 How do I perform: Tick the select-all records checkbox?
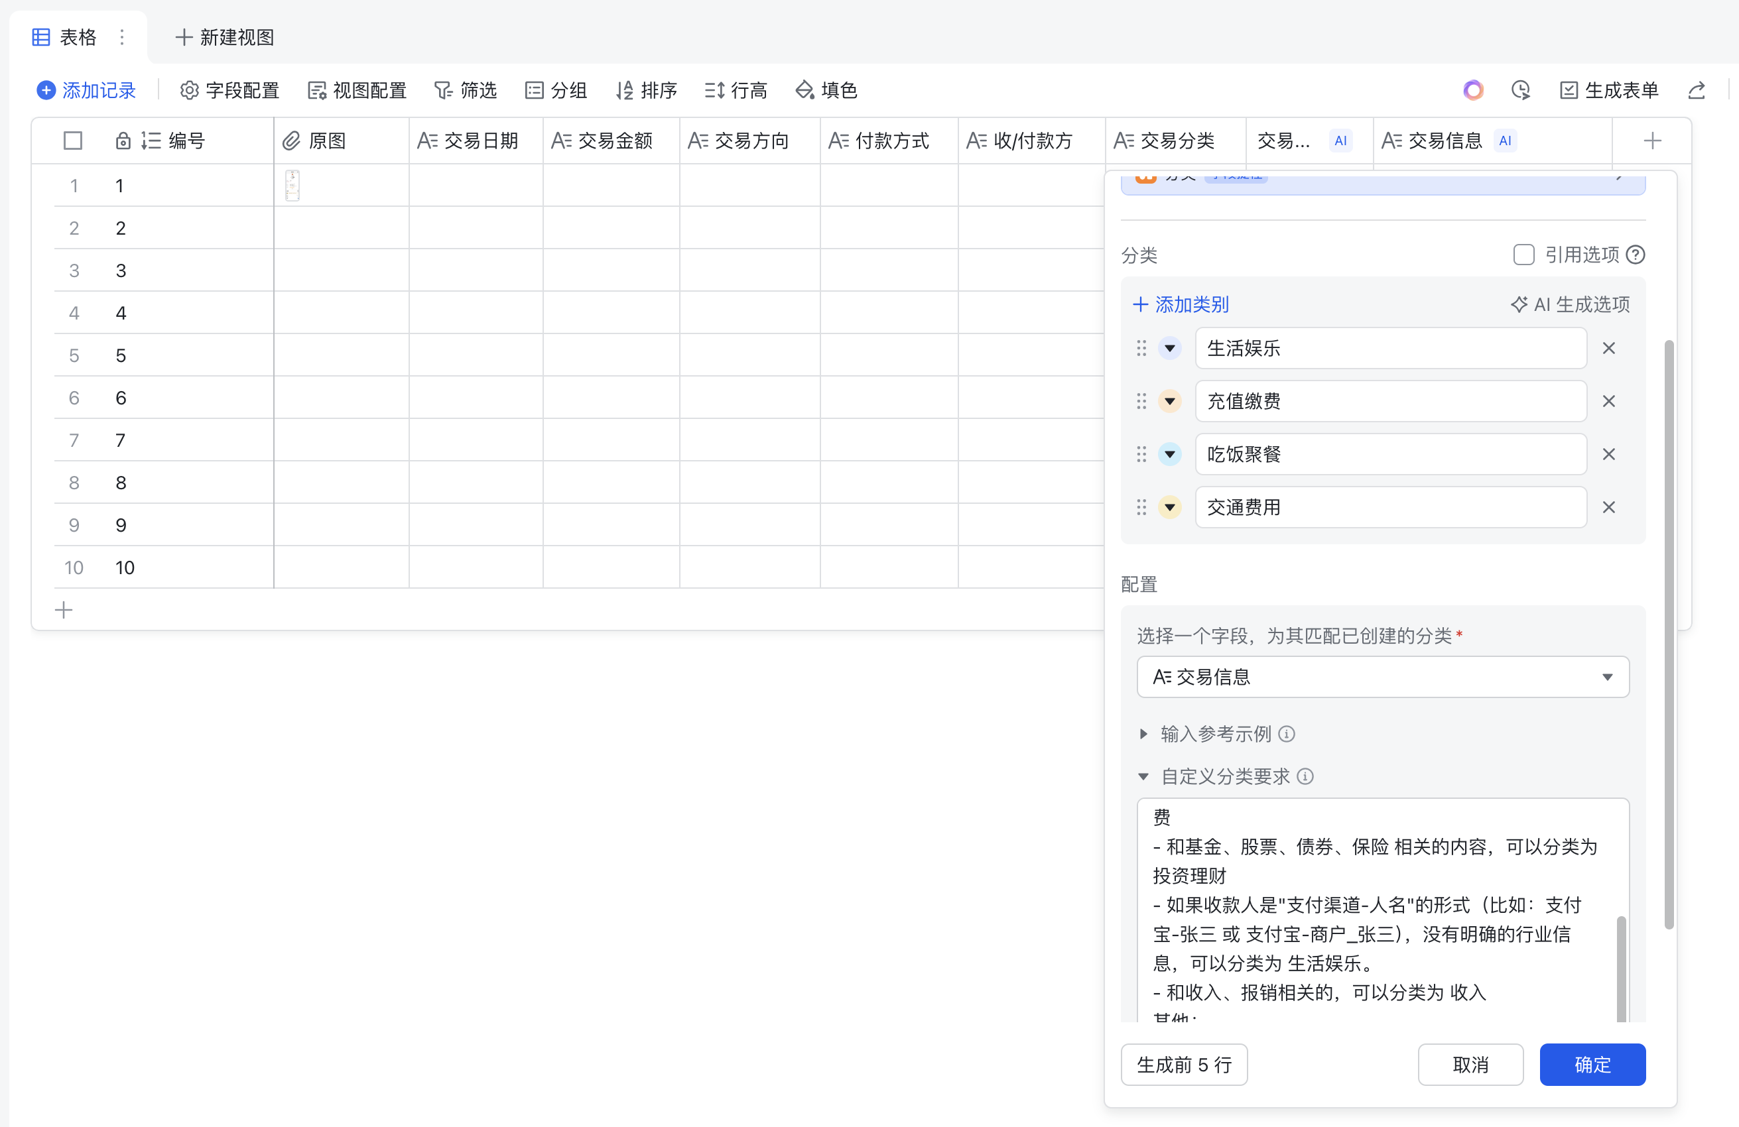coord(73,141)
